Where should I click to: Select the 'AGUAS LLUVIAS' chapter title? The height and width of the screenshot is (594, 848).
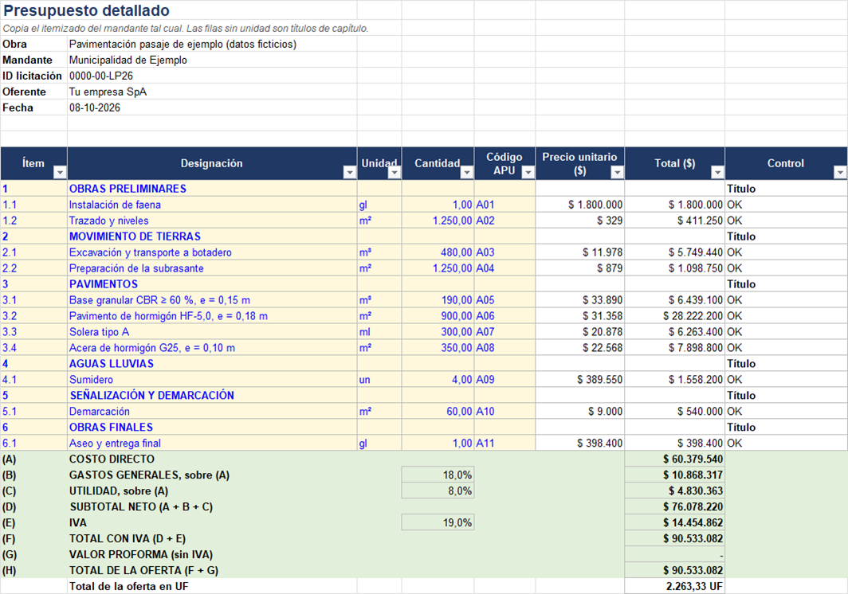point(212,364)
